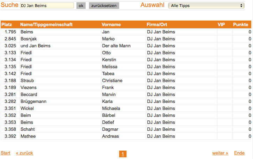The image size is (253, 159).
Task: Go to the Start page link
Action: tap(6, 153)
